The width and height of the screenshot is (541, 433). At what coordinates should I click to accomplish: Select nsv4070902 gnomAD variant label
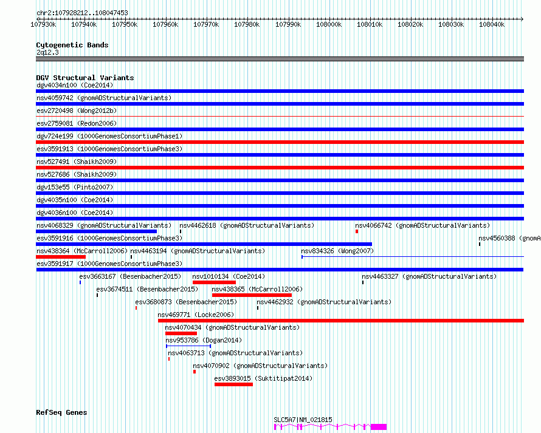pyautogui.click(x=260, y=366)
